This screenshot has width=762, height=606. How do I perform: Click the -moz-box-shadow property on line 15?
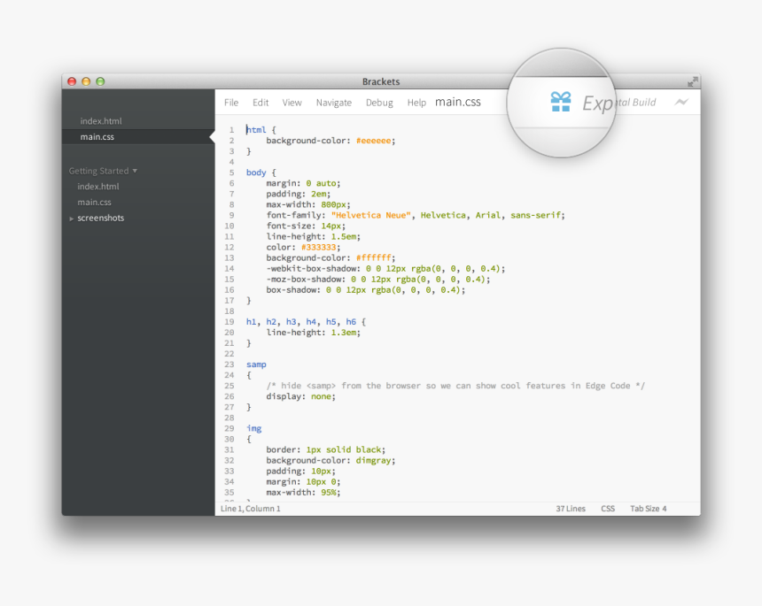pyautogui.click(x=304, y=280)
